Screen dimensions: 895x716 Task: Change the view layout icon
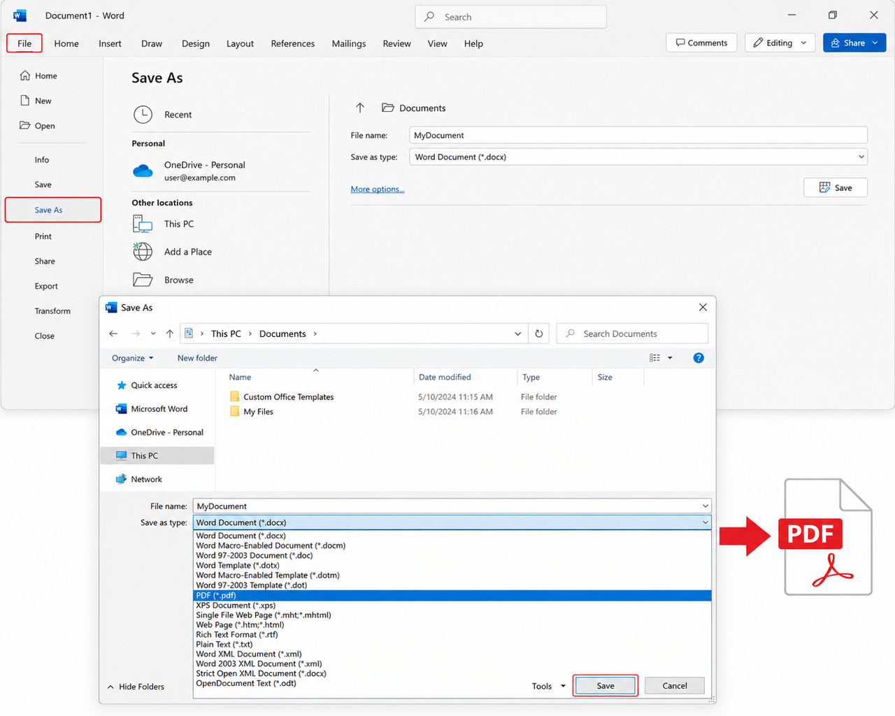655,358
